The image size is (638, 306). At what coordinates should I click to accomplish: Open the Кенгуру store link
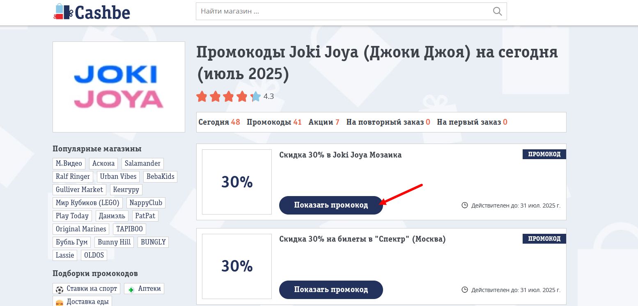click(126, 190)
